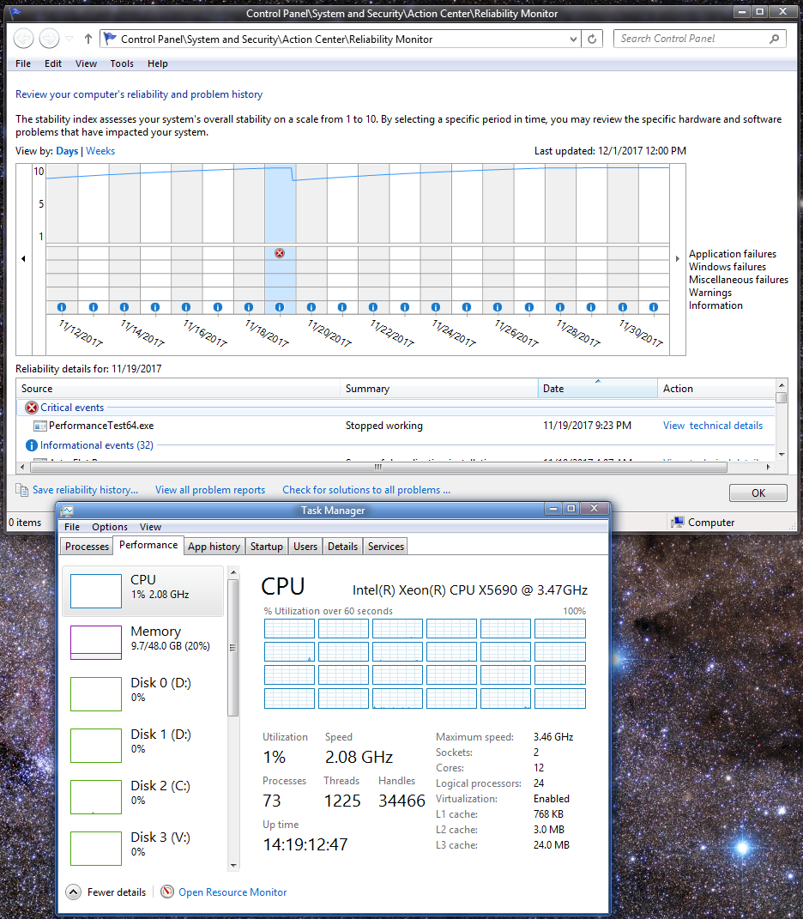The image size is (803, 919).
Task: Select the Memory graph in Task Manager sidebar
Action: 95,643
